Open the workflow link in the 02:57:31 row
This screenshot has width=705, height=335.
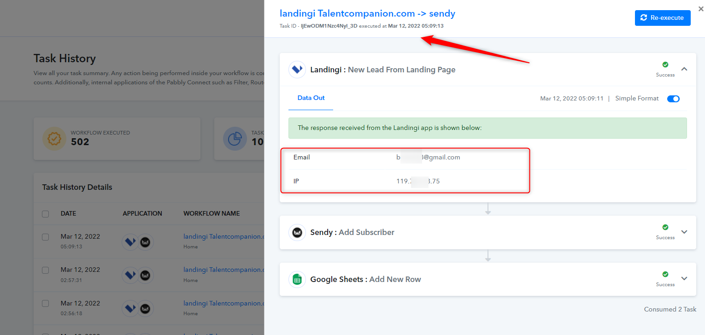click(x=224, y=270)
